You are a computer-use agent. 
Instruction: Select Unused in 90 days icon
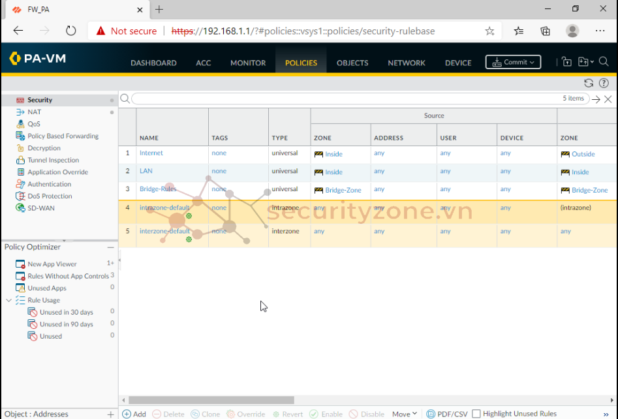(x=33, y=324)
